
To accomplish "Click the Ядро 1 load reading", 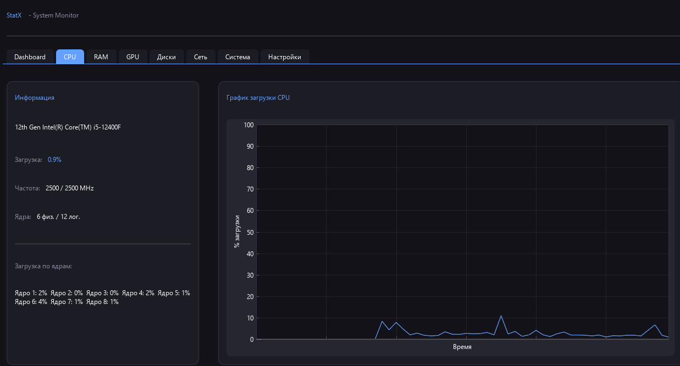I will [x=31, y=292].
